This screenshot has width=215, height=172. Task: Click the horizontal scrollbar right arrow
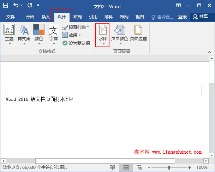206,161
